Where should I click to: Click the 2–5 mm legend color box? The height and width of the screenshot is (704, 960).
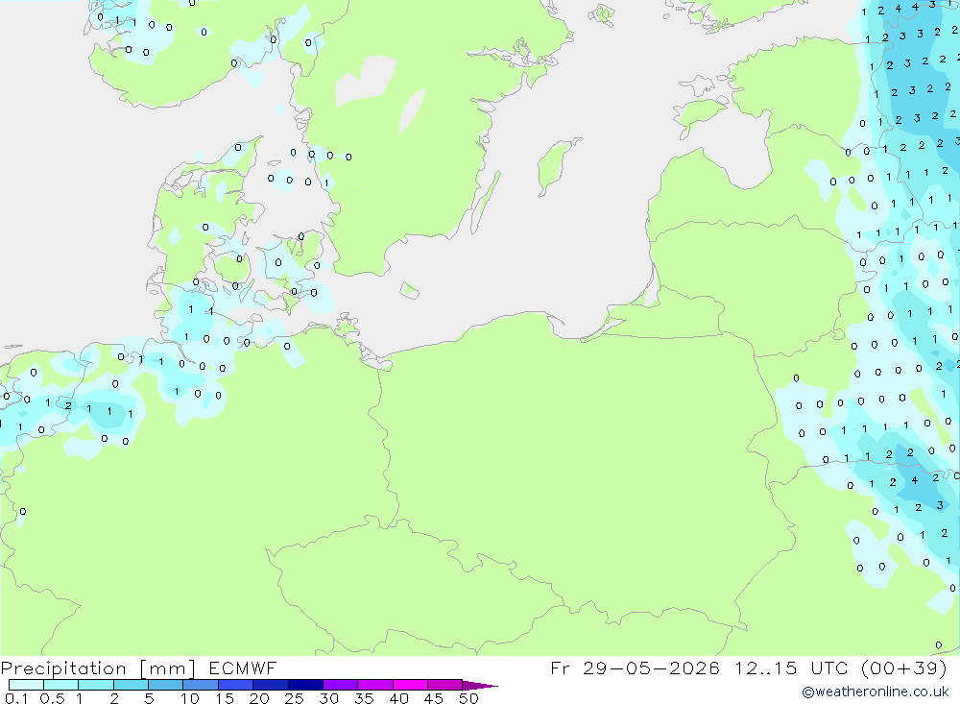coord(131,685)
